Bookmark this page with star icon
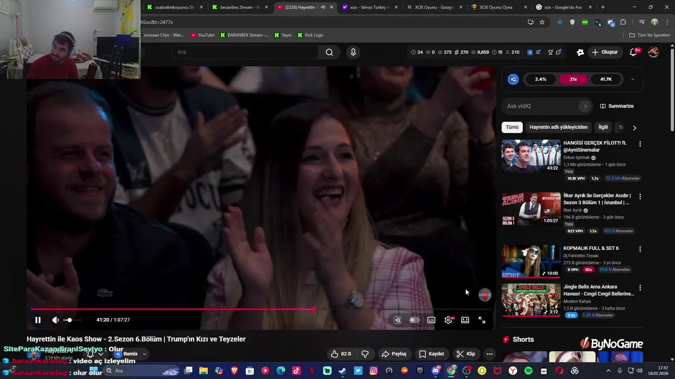The width and height of the screenshot is (675, 379). (x=542, y=22)
